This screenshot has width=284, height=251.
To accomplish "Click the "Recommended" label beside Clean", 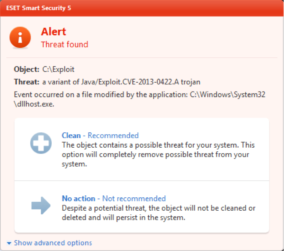I will pos(113,136).
